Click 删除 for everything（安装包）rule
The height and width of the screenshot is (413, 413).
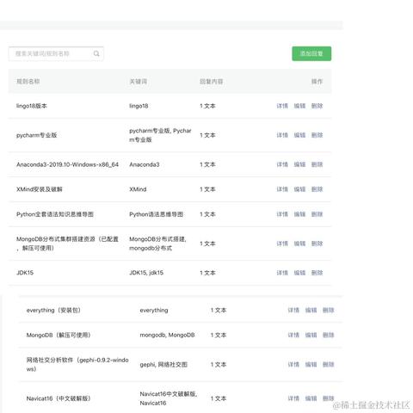pyautogui.click(x=329, y=310)
